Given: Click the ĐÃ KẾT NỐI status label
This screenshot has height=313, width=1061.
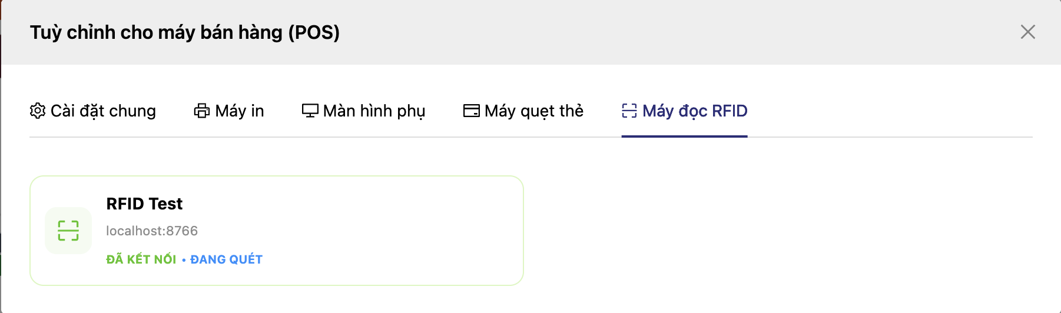Looking at the screenshot, I should [141, 259].
